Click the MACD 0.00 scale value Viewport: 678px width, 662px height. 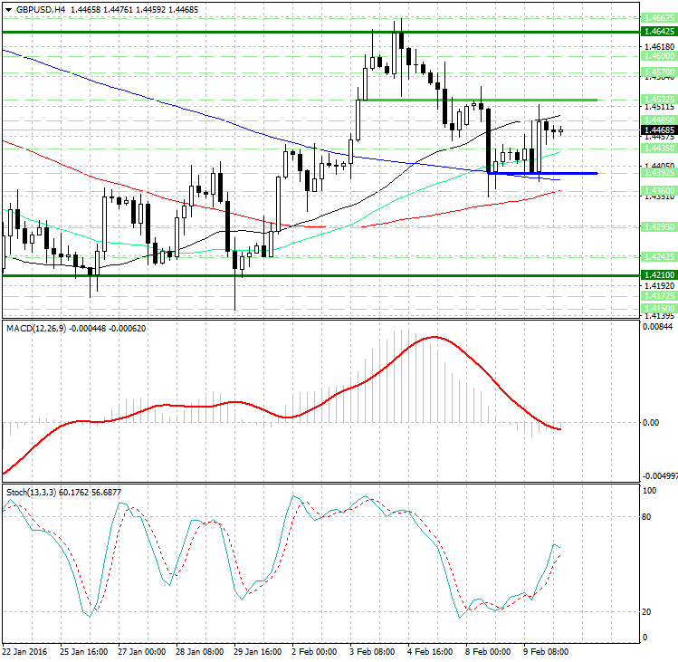pyautogui.click(x=651, y=422)
